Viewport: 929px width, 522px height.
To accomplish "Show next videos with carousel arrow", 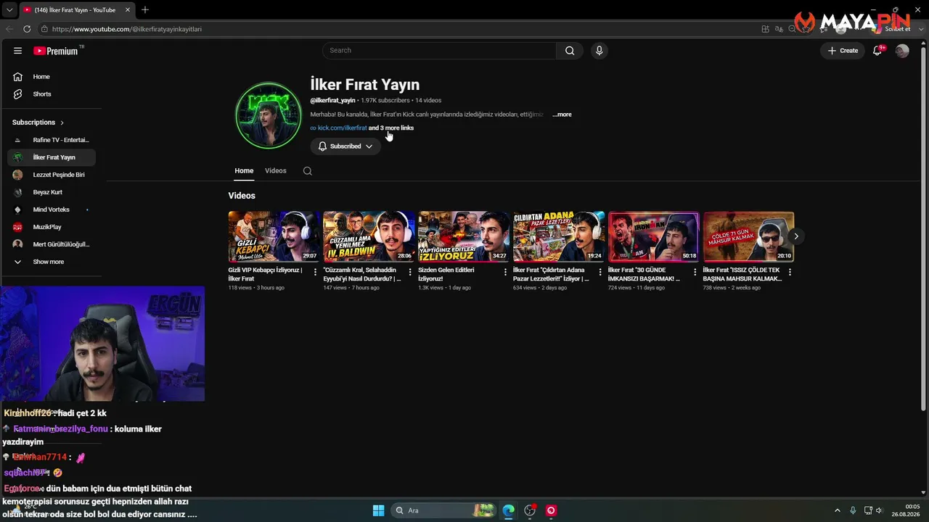I will [796, 236].
